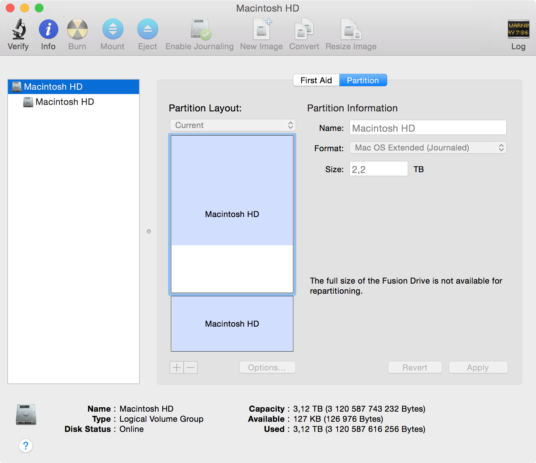Image resolution: width=536 pixels, height=463 pixels.
Task: Click the Eject toolbar icon
Action: click(x=148, y=29)
